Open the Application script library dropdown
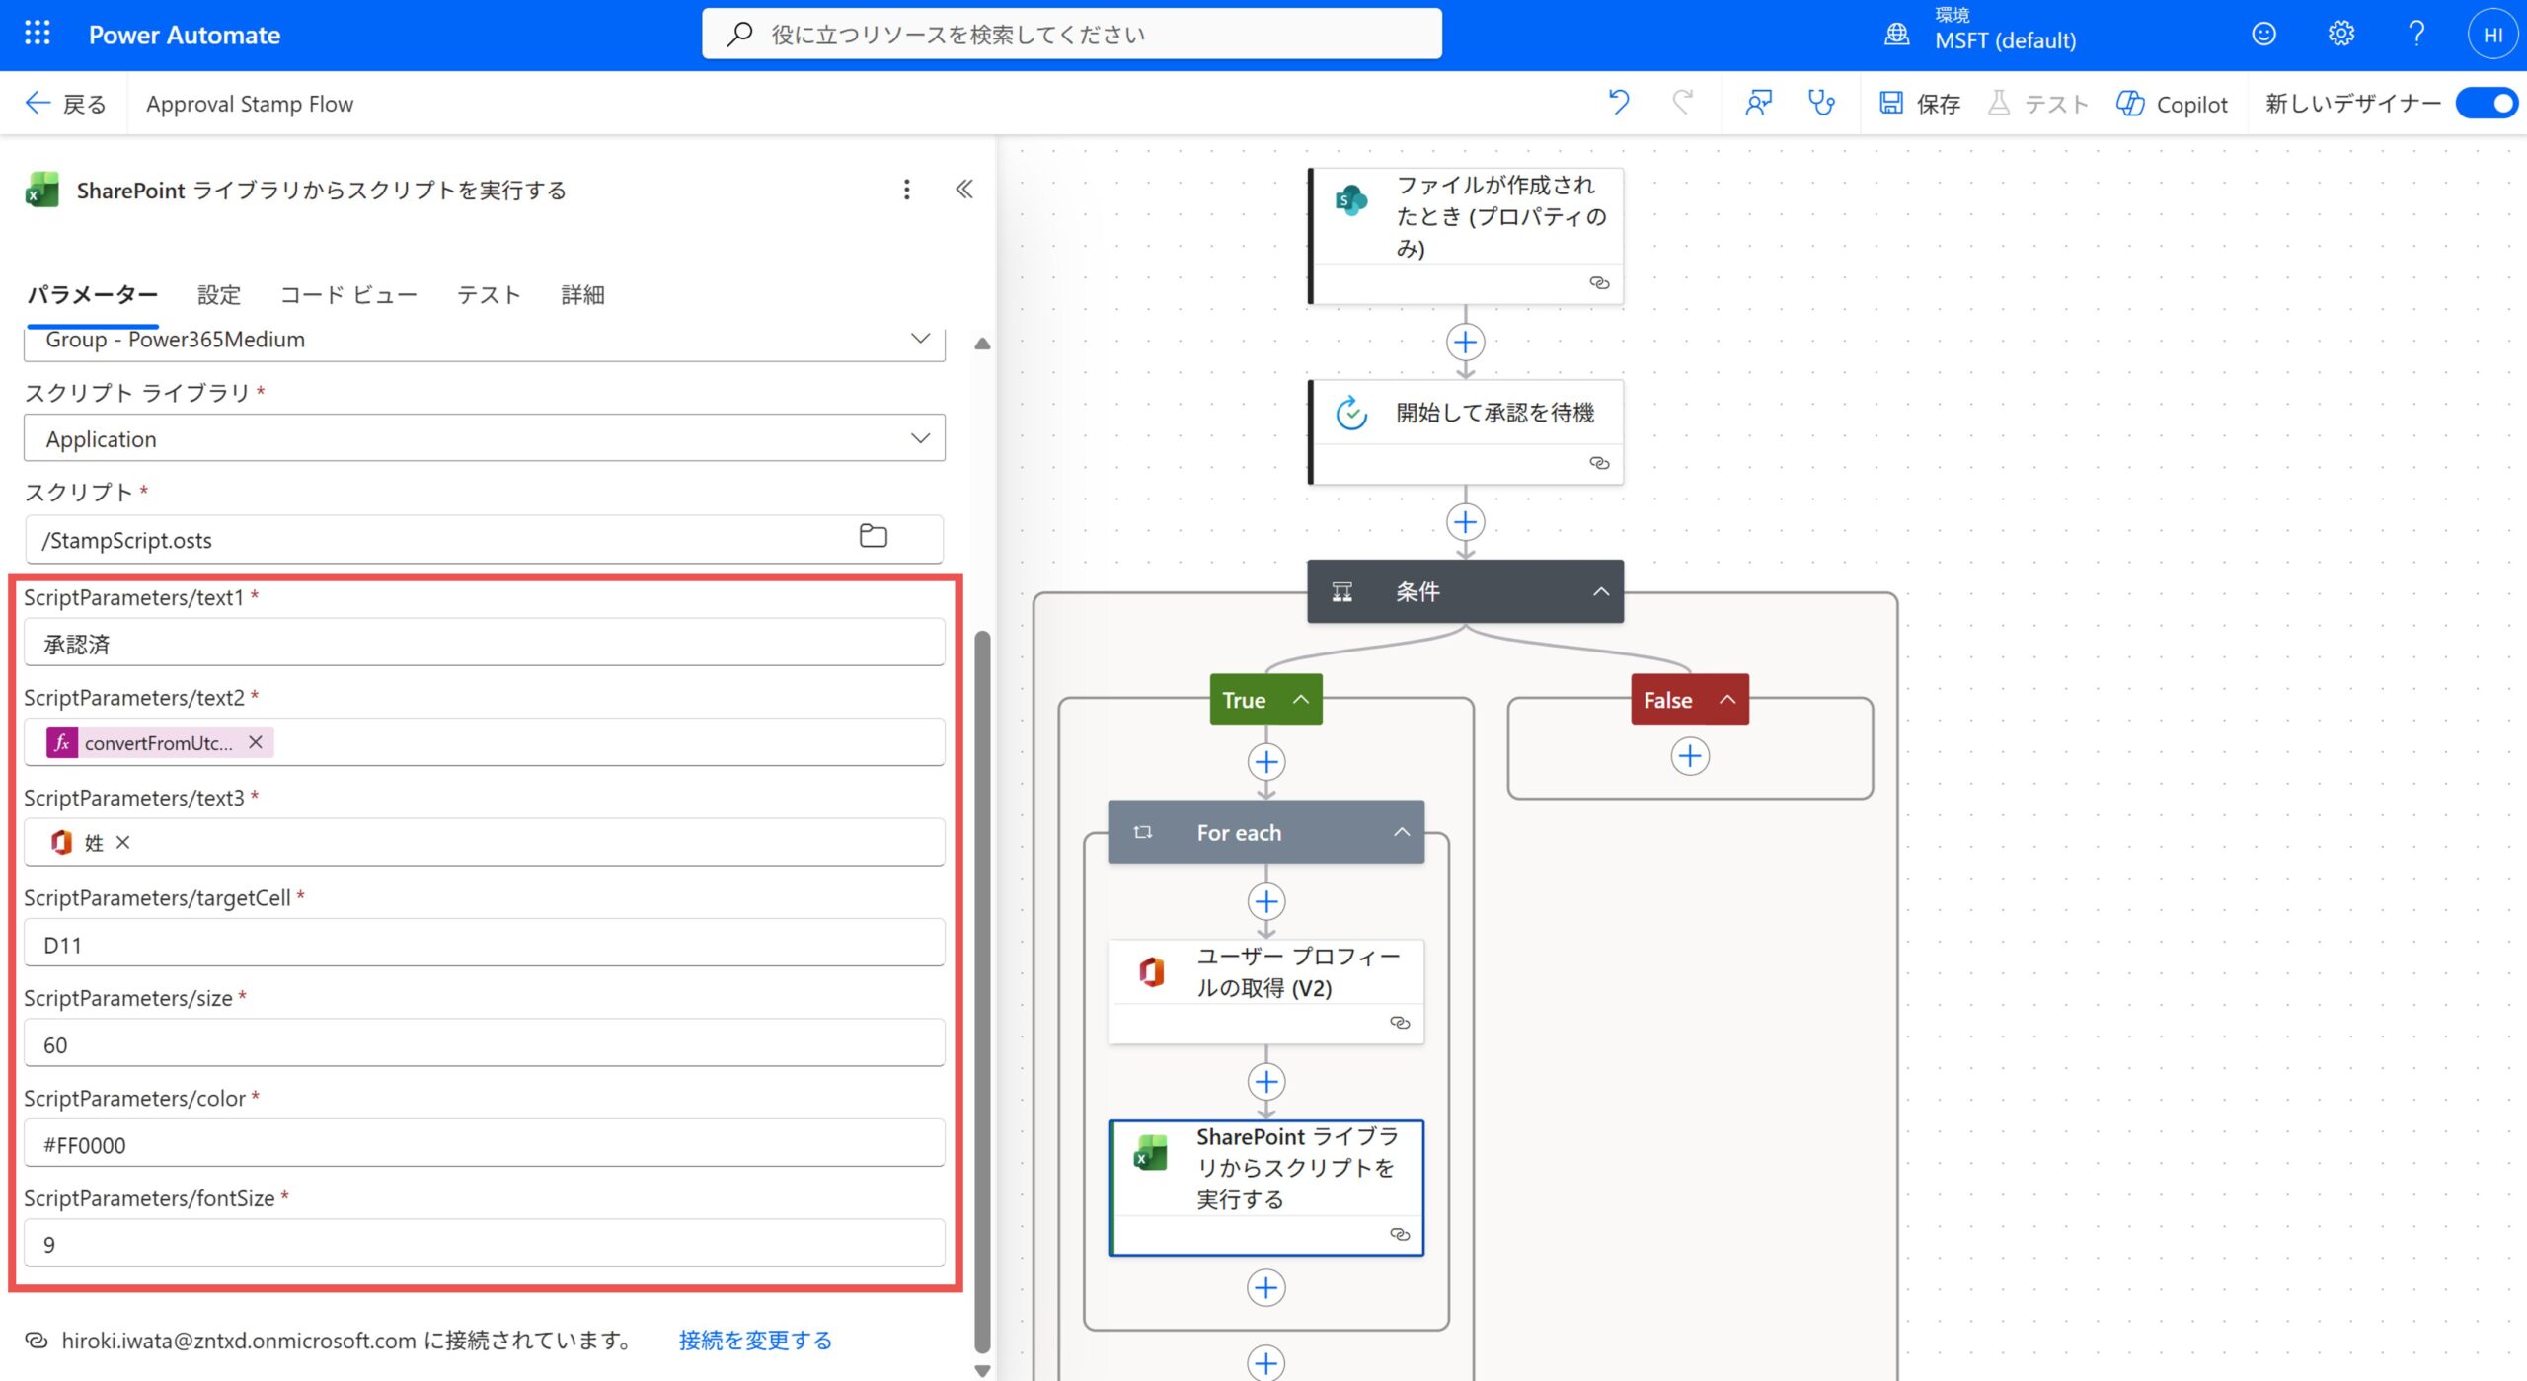Image resolution: width=2527 pixels, height=1381 pixels. (x=920, y=437)
